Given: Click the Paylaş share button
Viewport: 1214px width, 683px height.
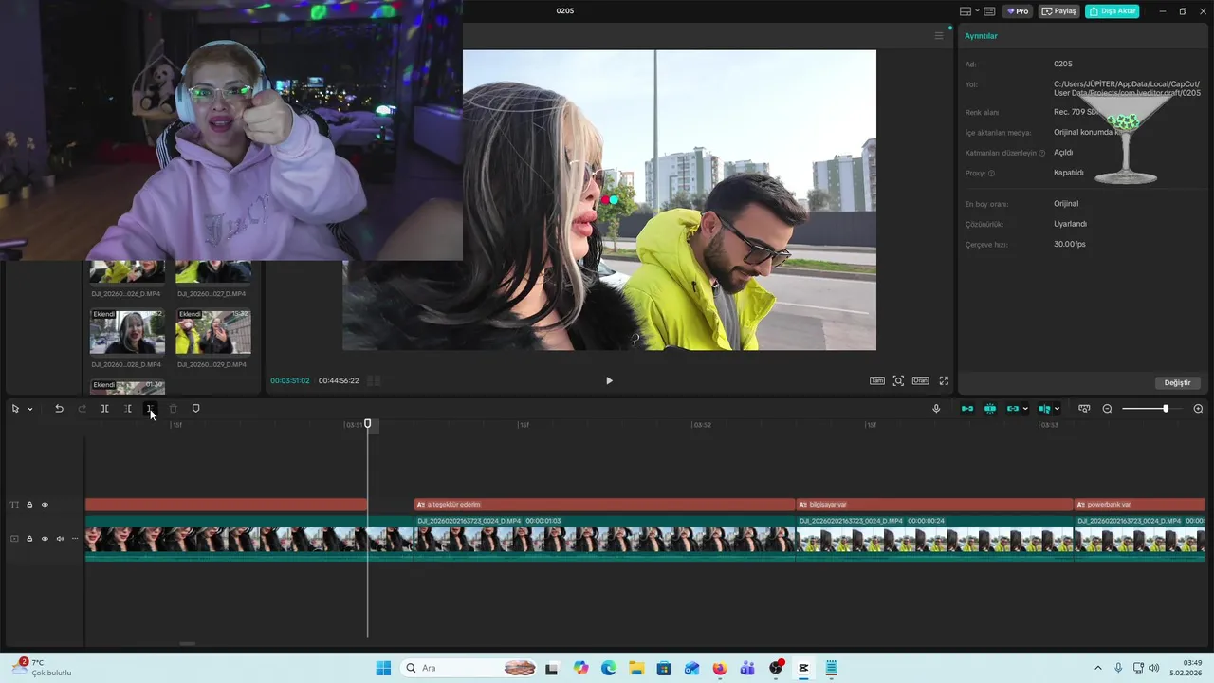Looking at the screenshot, I should [1059, 11].
